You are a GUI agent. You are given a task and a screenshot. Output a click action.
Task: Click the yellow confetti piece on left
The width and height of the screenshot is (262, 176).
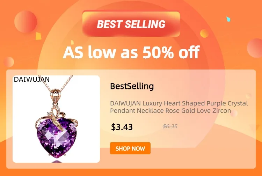(x=38, y=36)
